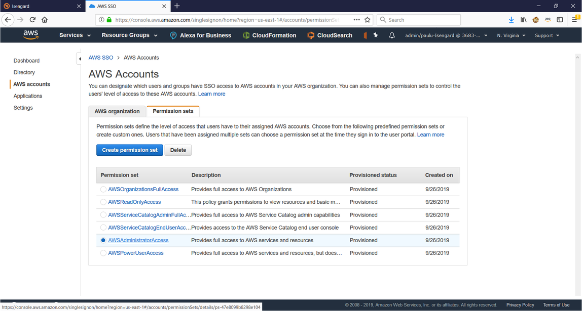Click the Create permission set button
The width and height of the screenshot is (582, 311).
(x=130, y=150)
